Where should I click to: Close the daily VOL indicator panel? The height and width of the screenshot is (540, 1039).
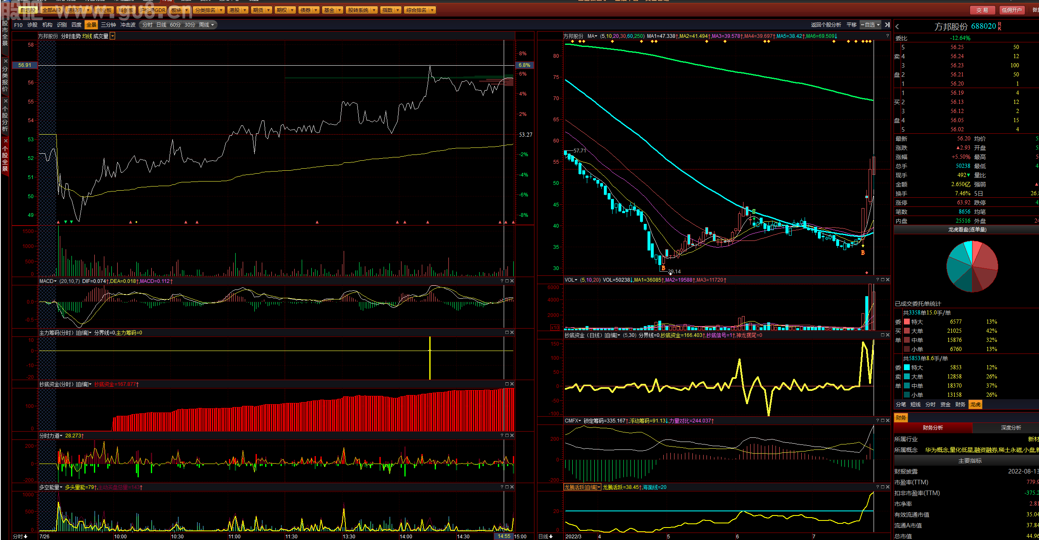tap(888, 280)
